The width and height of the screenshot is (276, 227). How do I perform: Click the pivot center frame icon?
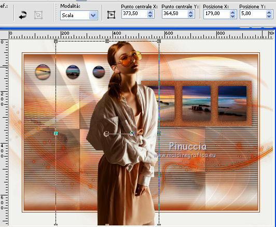pos(111,15)
